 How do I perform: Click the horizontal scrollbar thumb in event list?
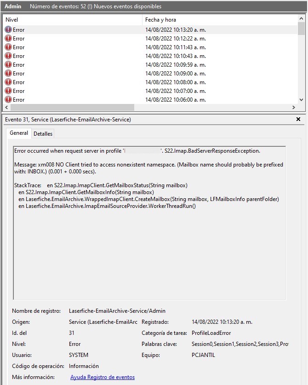pyautogui.click(x=72, y=107)
